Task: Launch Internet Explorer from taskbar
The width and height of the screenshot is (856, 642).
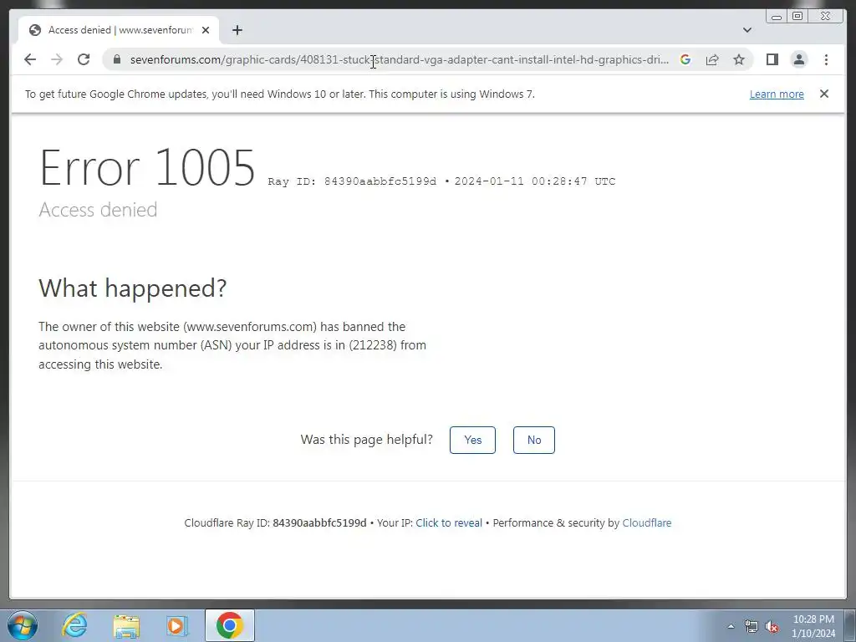Action: [x=74, y=625]
